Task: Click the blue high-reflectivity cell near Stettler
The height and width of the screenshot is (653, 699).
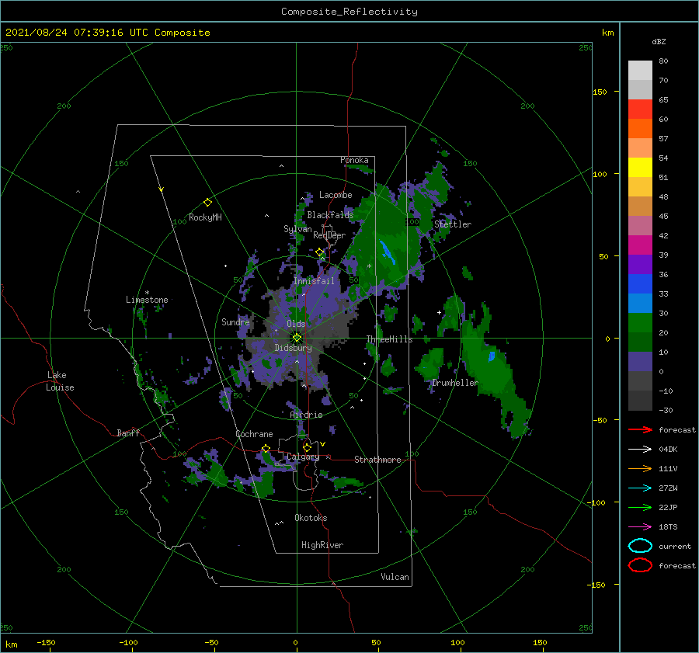Action: pyautogui.click(x=387, y=252)
